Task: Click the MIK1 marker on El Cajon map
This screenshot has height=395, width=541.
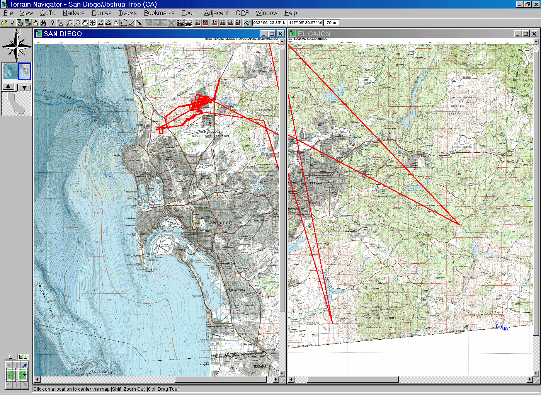Action: [x=499, y=327]
